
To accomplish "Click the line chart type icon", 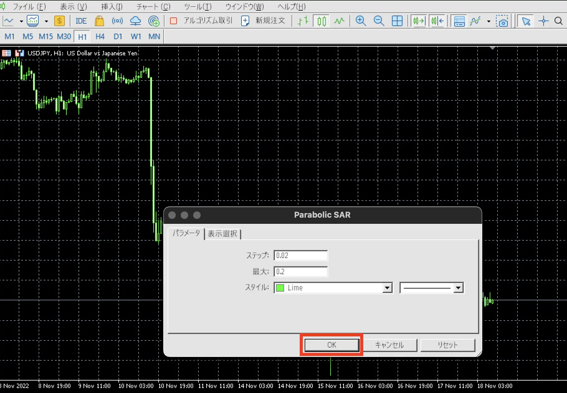I will pos(8,21).
